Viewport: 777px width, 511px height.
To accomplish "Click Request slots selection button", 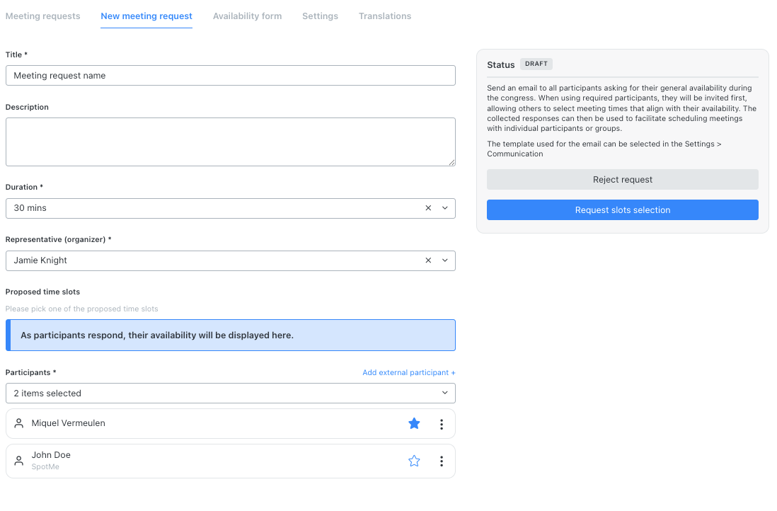I will click(623, 210).
